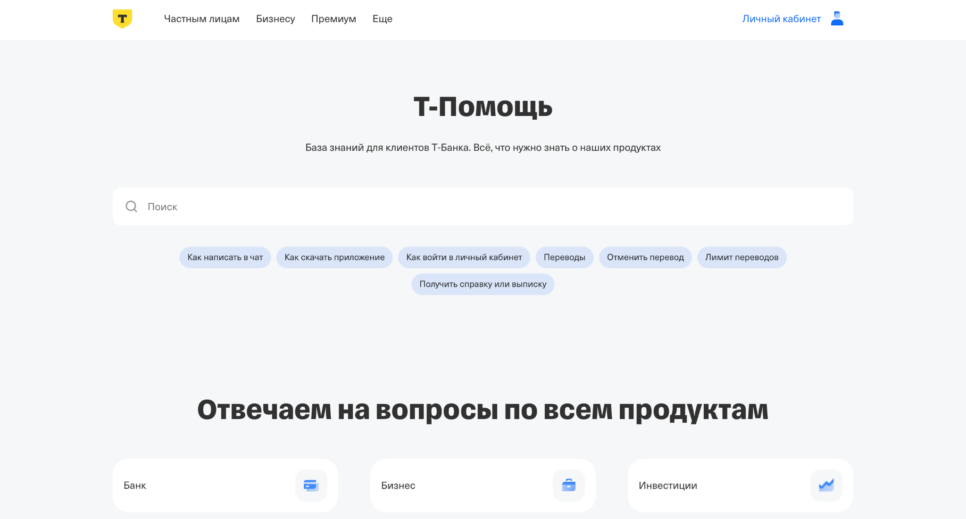Select Как написать в чат

pos(225,257)
